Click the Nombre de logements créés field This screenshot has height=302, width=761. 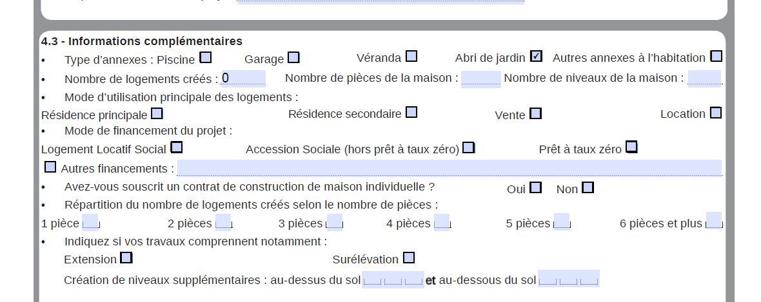click(x=243, y=79)
